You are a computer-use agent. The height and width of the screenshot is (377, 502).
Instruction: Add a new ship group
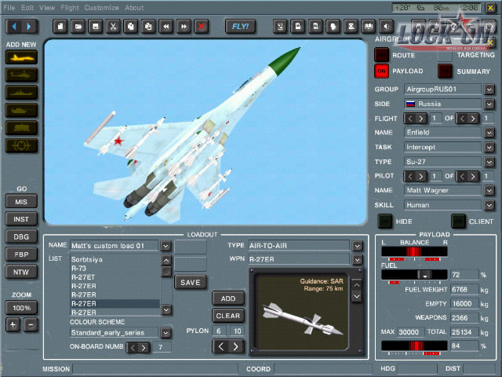(x=21, y=92)
